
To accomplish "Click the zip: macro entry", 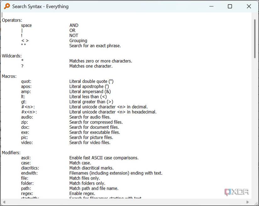I will [x=24, y=122].
